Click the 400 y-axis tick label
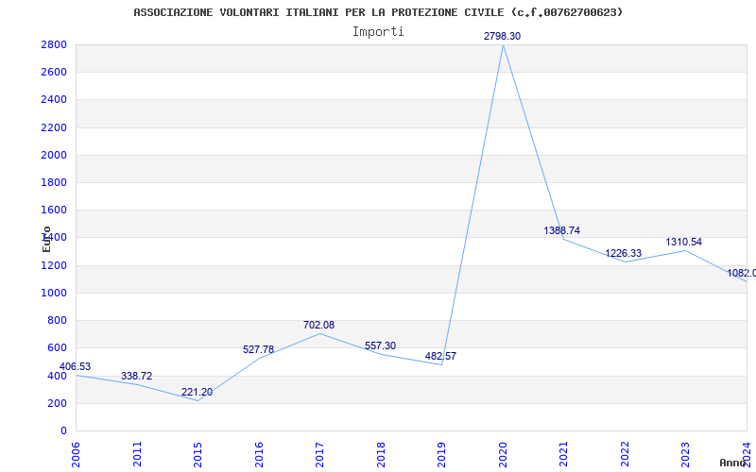756x472 pixels. tap(58, 376)
